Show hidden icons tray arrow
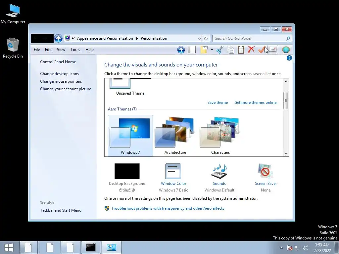The image size is (339, 254). click(x=281, y=248)
